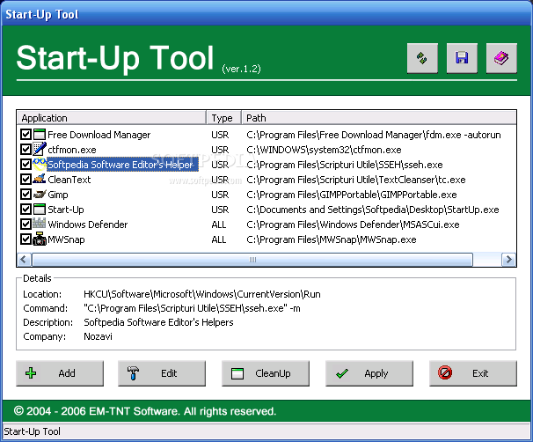This screenshot has width=533, height=442.
Task: Toggle the ctfmon.exe checkbox
Action: coord(26,150)
